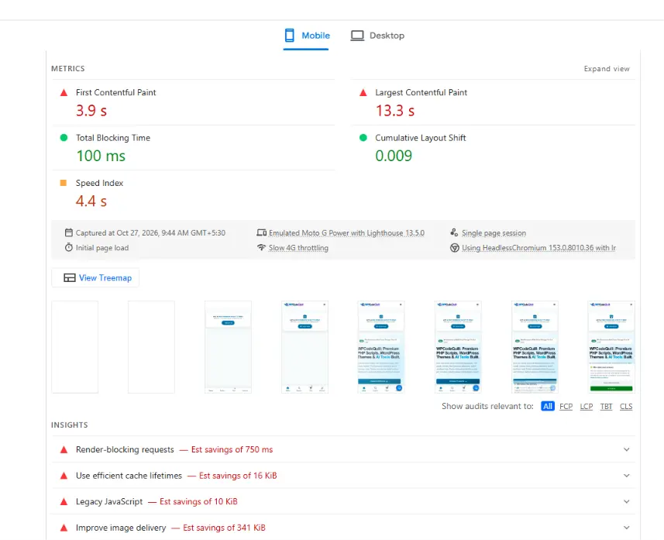Switch to the Desktop tab
The height and width of the screenshot is (540, 664).
point(377,36)
